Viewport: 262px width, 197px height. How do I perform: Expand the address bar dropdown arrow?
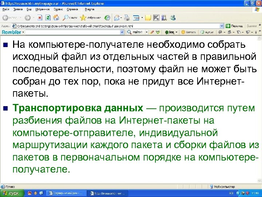tap(222, 26)
